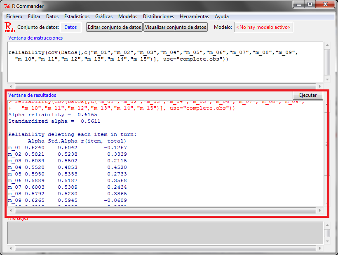
Task: Click the m_02 alpha value 0.5821
Action: point(35,154)
